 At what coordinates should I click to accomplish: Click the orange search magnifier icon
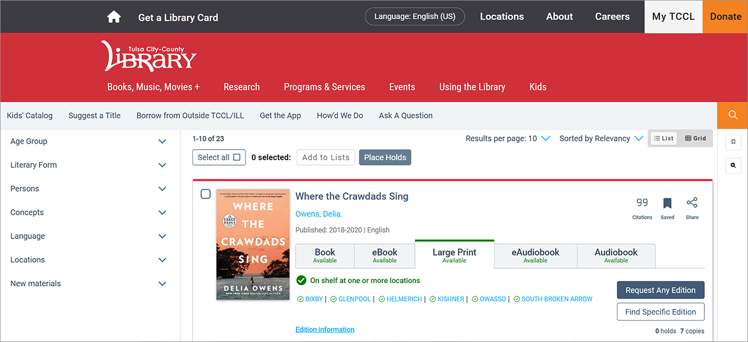(732, 115)
